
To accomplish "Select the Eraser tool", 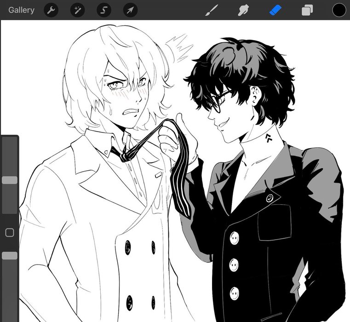I will [x=275, y=10].
